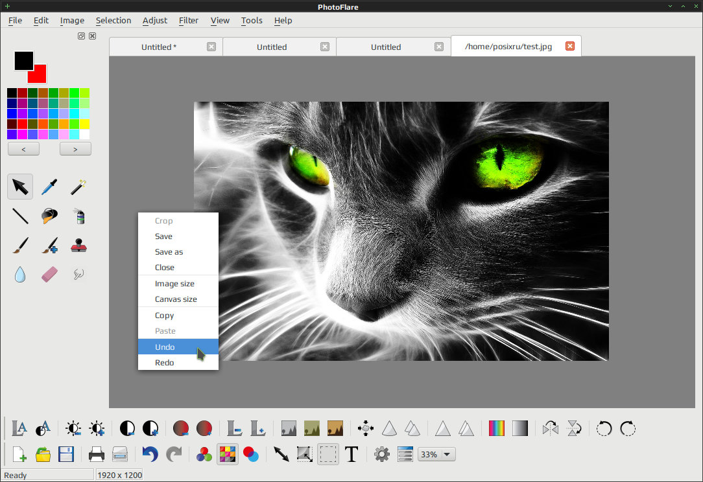
Task: Select the pink eraser tool
Action: point(49,274)
